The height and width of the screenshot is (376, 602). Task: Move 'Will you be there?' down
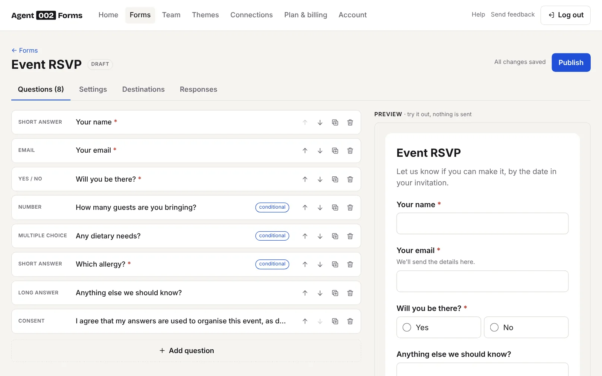[x=320, y=179]
